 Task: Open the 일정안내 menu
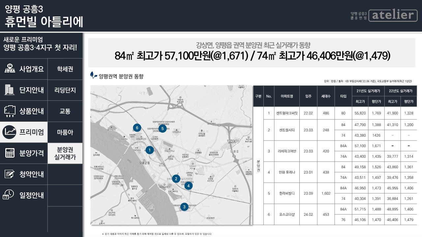[x=24, y=195]
